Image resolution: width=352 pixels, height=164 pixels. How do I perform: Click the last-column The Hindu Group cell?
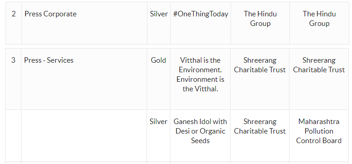[319, 24]
